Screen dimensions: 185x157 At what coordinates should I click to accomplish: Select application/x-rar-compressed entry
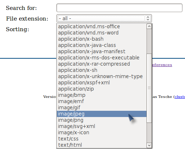(x=102, y=64)
